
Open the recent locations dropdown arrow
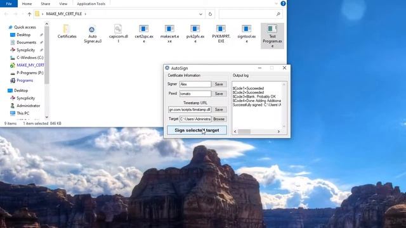pos(23,14)
